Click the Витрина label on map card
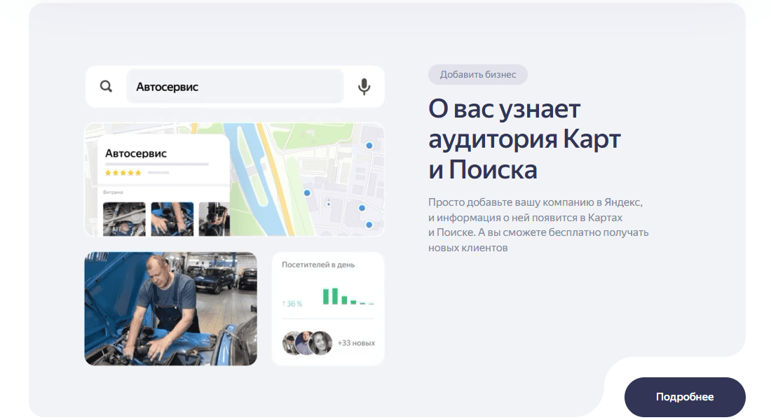771x420 pixels. pyautogui.click(x=113, y=192)
